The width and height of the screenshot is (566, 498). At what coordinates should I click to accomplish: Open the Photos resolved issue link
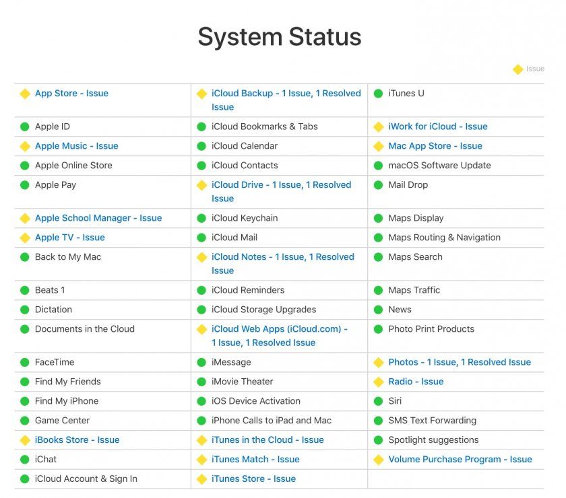[x=459, y=362]
